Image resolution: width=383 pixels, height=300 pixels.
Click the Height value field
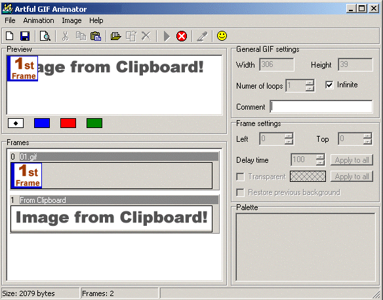coord(355,64)
